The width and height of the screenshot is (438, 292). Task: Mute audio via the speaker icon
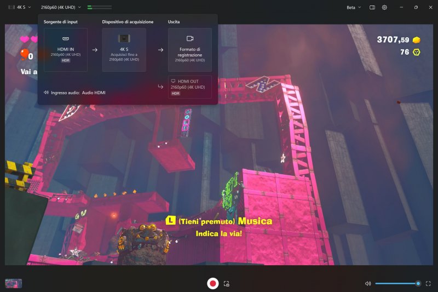[368, 284]
